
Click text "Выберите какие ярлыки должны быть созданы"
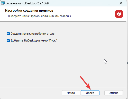pyautogui.click(x=40, y=16)
